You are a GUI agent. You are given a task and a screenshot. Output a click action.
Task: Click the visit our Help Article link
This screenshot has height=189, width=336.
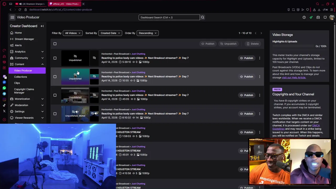[294, 77]
